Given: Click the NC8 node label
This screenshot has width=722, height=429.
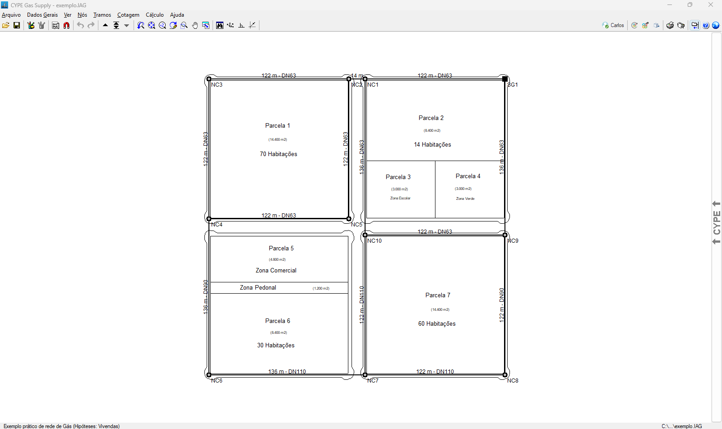Looking at the screenshot, I should point(513,381).
